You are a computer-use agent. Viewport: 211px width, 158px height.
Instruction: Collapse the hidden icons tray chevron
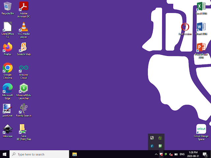[x=156, y=154]
